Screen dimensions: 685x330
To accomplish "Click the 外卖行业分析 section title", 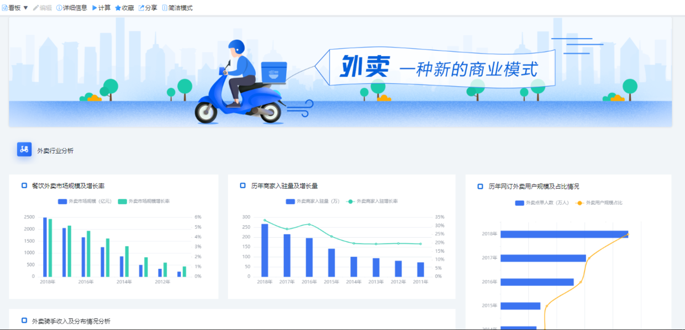I will pyautogui.click(x=55, y=151).
